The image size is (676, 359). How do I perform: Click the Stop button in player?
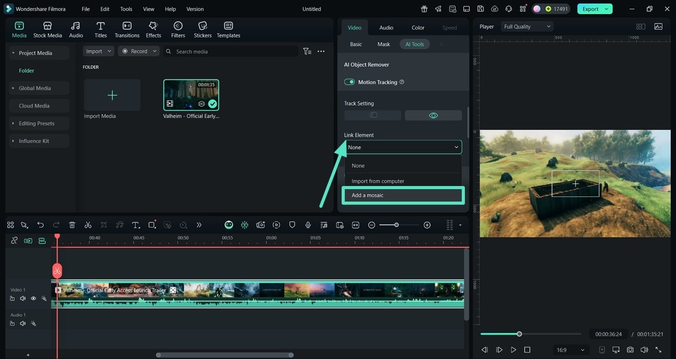527,350
